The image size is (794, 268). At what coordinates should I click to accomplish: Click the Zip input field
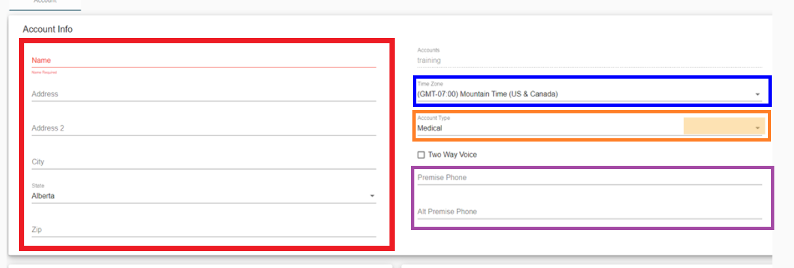(203, 230)
